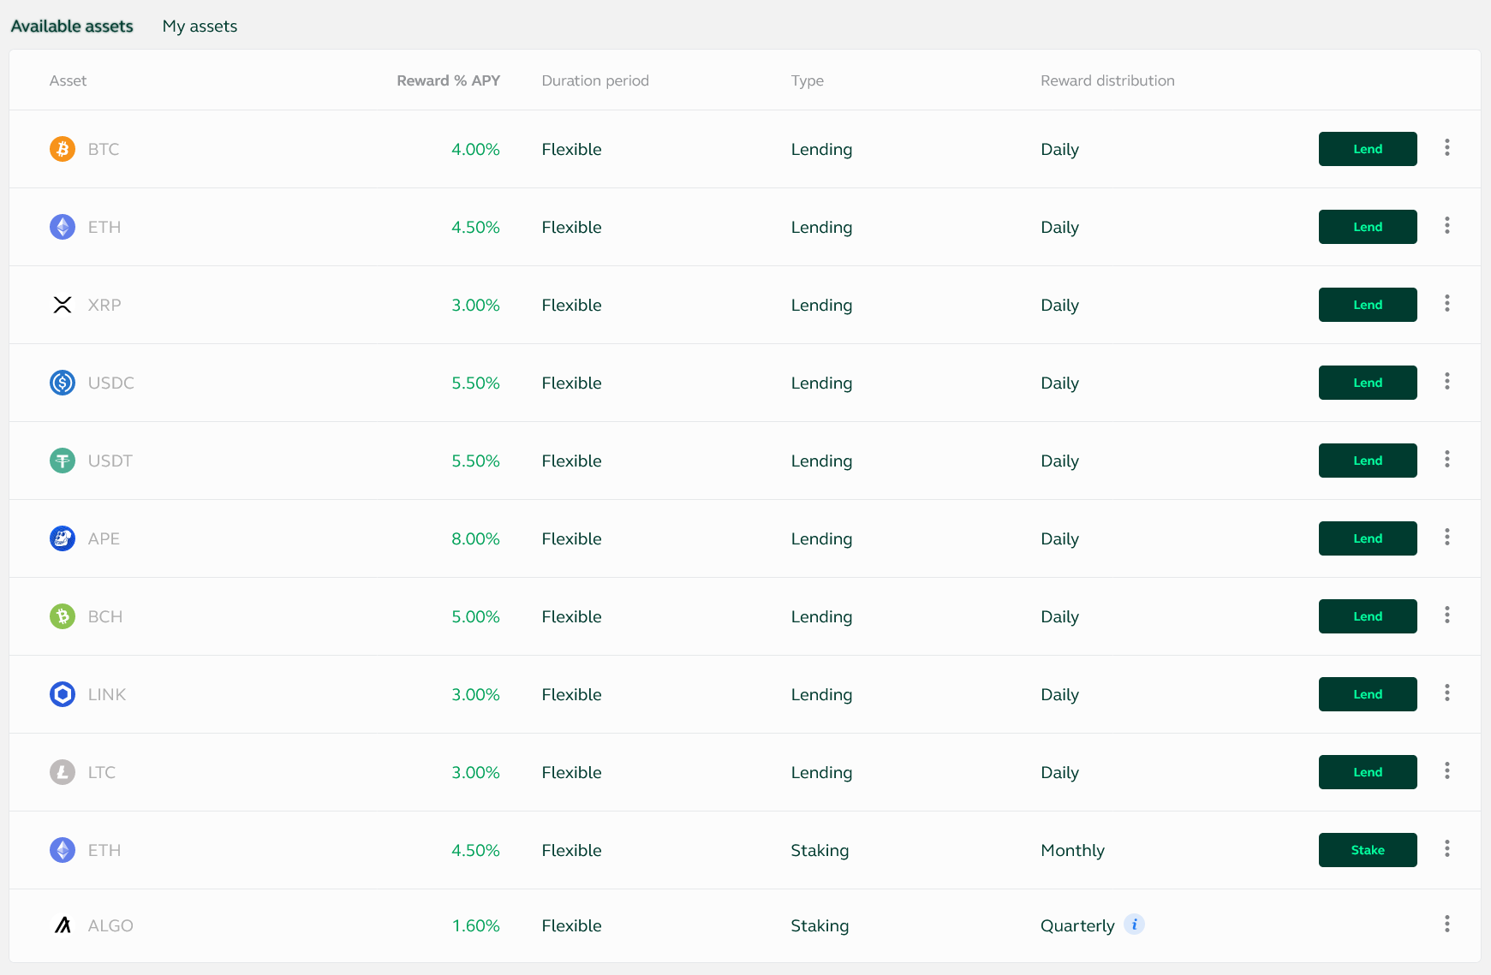This screenshot has height=975, width=1491.
Task: Click the Bitcoin Cash BCH icon
Action: (x=63, y=616)
